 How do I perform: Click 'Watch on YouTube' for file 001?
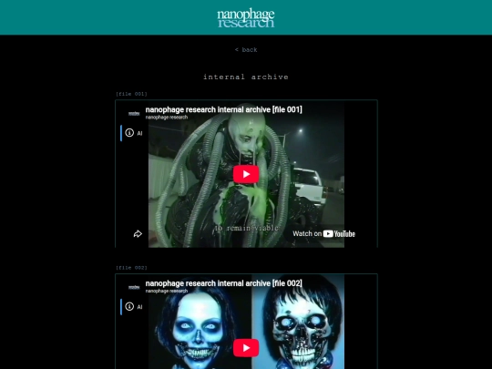pyautogui.click(x=323, y=234)
